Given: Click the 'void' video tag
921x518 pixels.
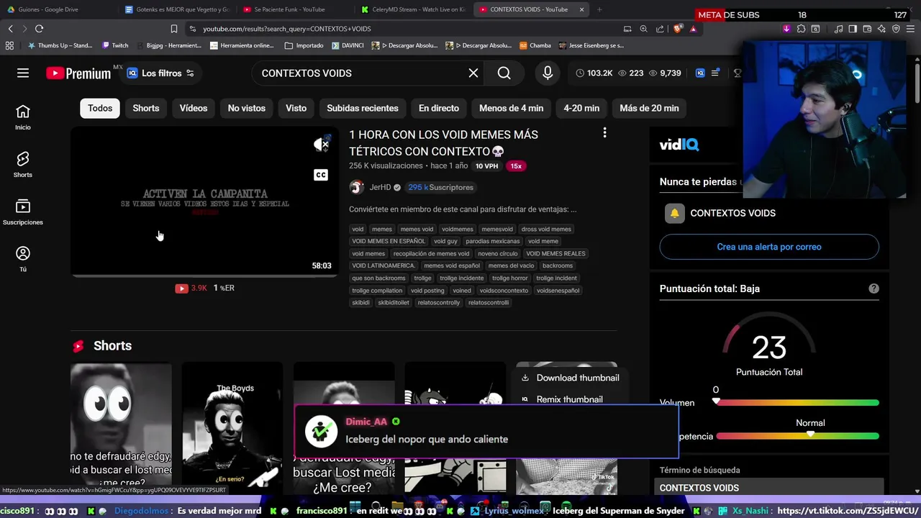Looking at the screenshot, I should [358, 229].
